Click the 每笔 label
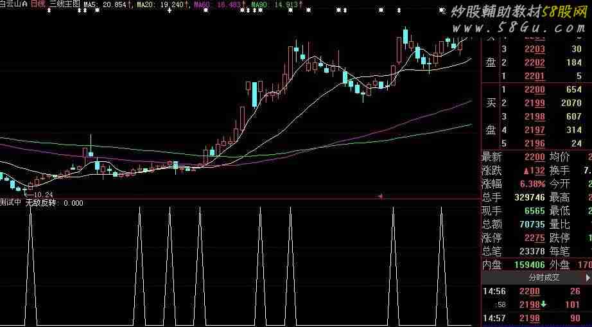The width and height of the screenshot is (592, 327). [x=559, y=251]
